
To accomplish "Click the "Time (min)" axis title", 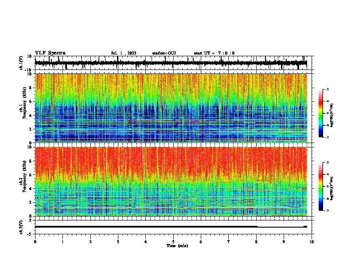I will point(177,246).
